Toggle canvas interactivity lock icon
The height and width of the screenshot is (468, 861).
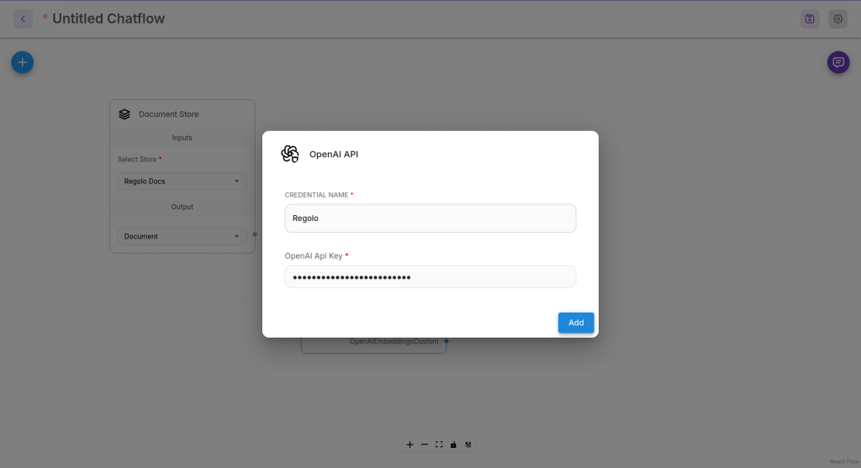[x=453, y=444]
